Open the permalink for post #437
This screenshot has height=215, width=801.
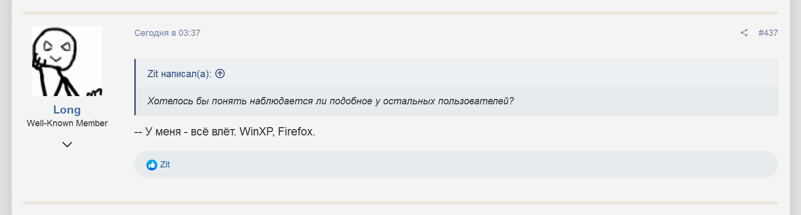click(x=768, y=33)
